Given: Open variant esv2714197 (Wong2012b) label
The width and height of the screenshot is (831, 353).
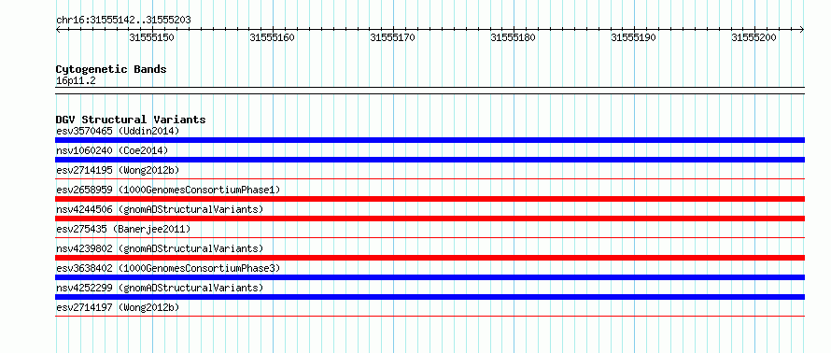Looking at the screenshot, I should [x=118, y=307].
